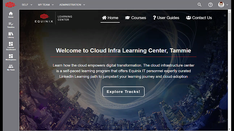Open the Timeline sidebar icon
234x131 pixels.
11,25
